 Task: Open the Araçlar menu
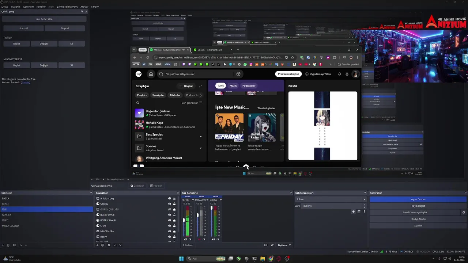84,7
